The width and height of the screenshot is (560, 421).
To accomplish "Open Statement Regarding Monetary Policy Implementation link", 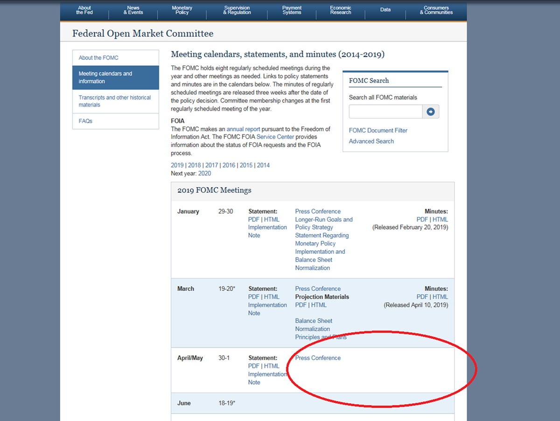I will click(322, 252).
